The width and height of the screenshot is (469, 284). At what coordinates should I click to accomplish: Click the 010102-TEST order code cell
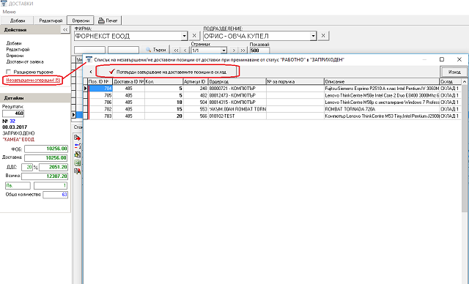click(237, 116)
